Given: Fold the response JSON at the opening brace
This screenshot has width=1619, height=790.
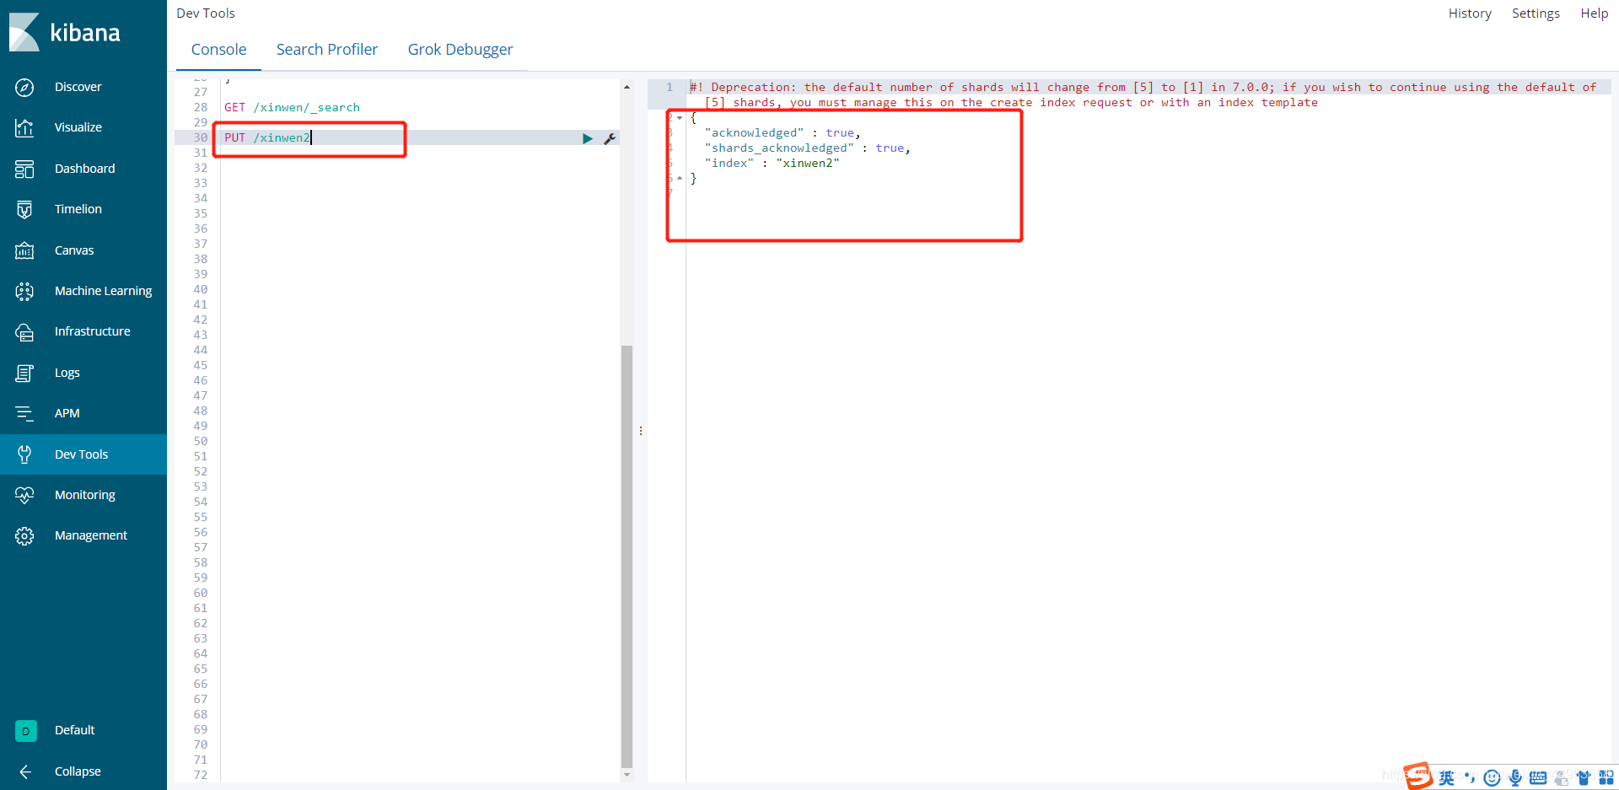Looking at the screenshot, I should (x=680, y=118).
